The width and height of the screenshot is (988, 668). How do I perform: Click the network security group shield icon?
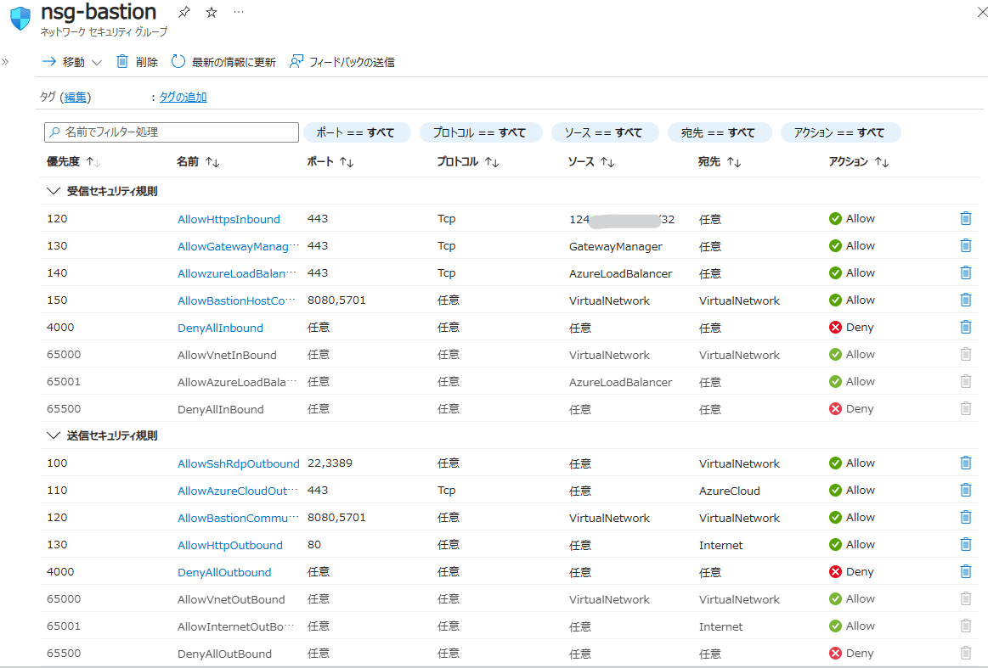click(x=20, y=19)
